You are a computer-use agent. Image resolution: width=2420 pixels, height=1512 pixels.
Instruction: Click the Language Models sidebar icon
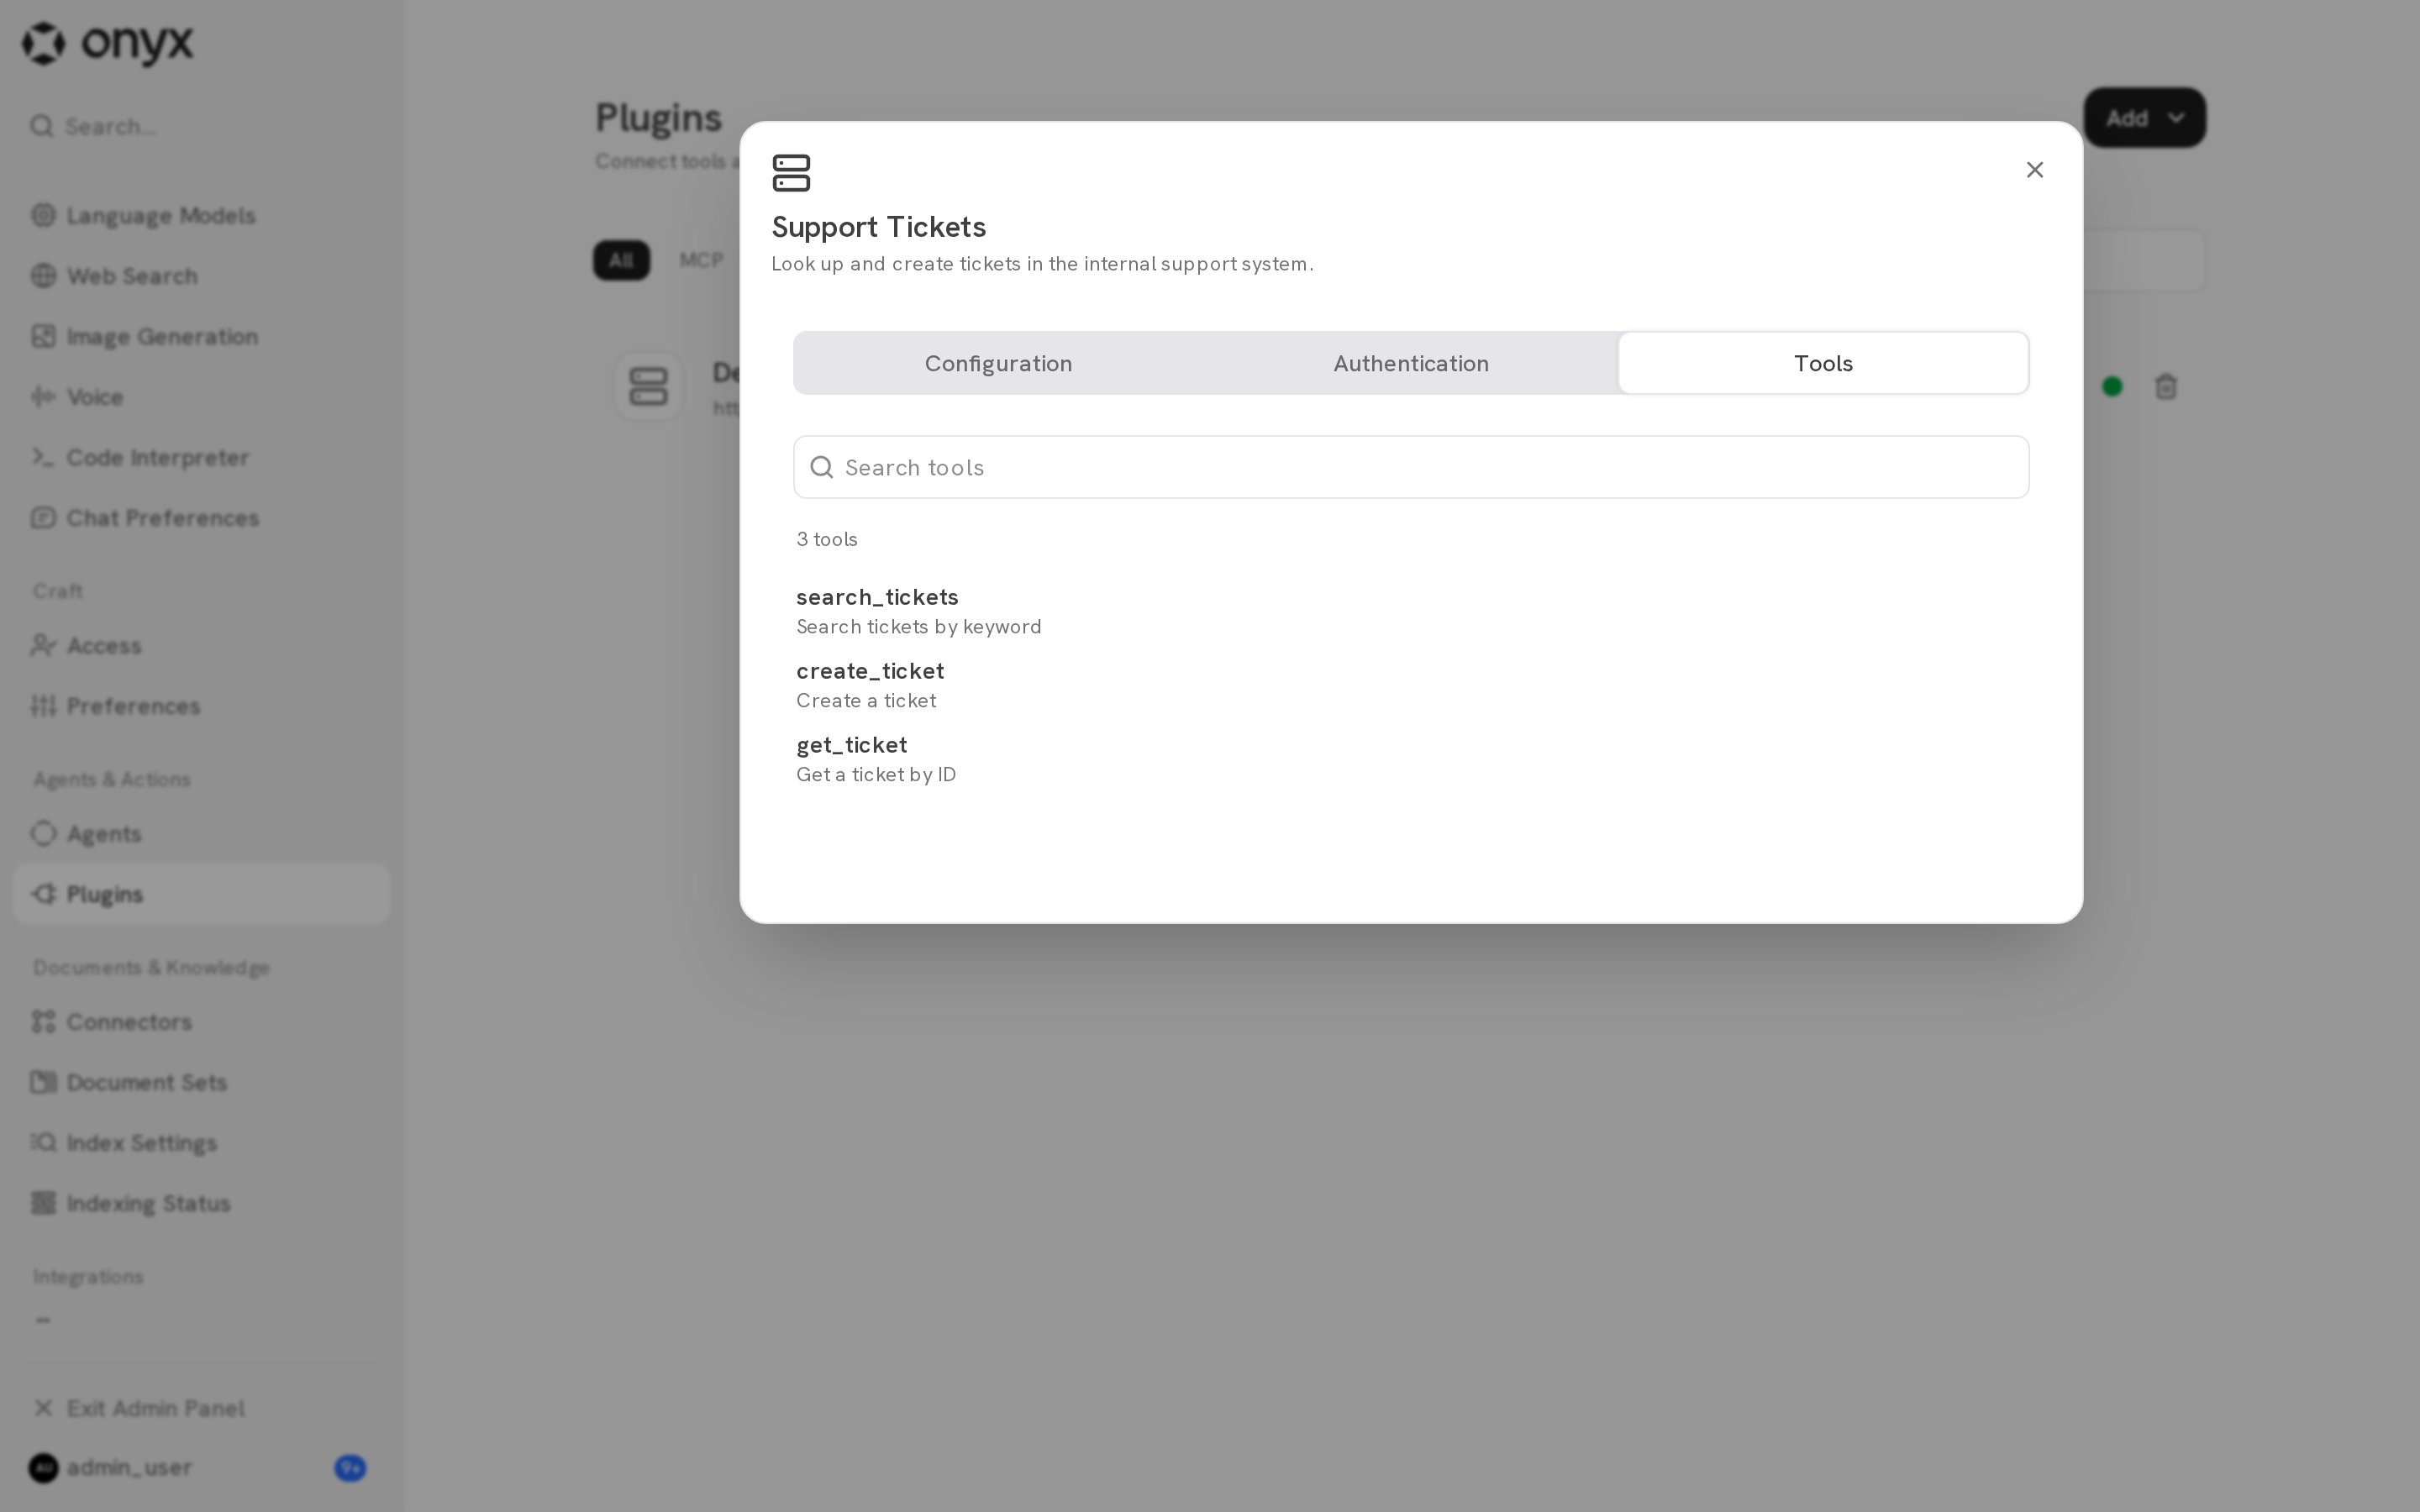click(43, 215)
